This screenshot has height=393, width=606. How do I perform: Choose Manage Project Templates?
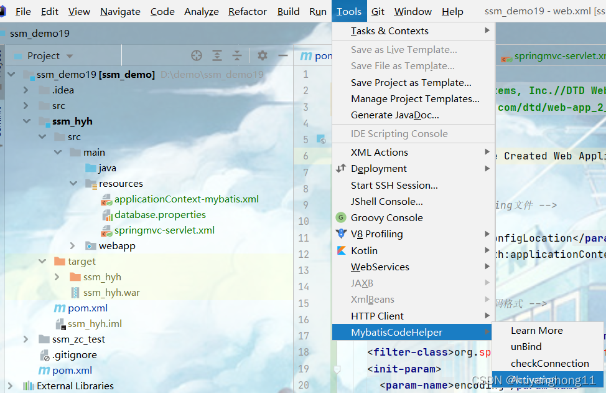click(x=413, y=98)
